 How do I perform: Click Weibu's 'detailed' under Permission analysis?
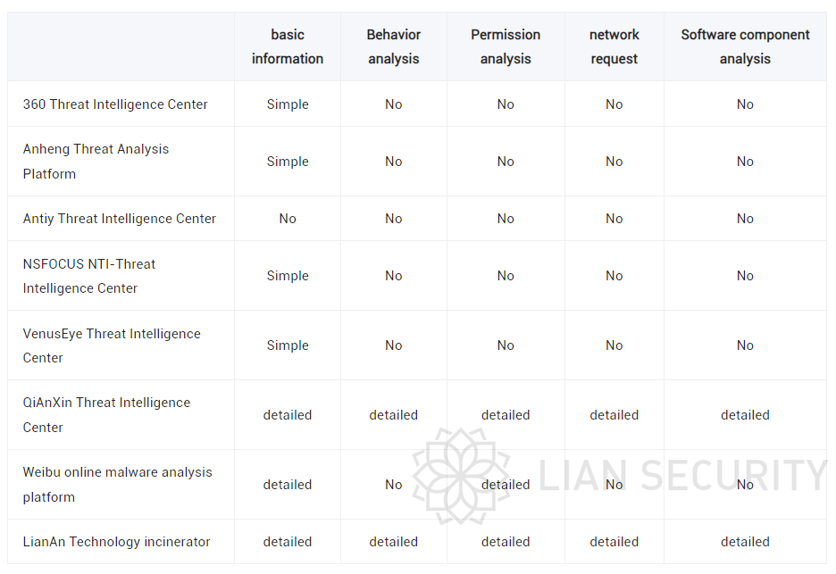coord(506,485)
